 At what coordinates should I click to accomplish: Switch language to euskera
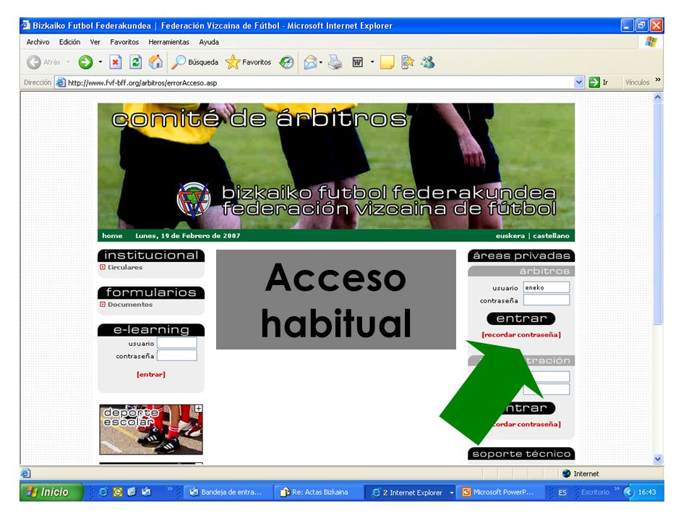[510, 236]
